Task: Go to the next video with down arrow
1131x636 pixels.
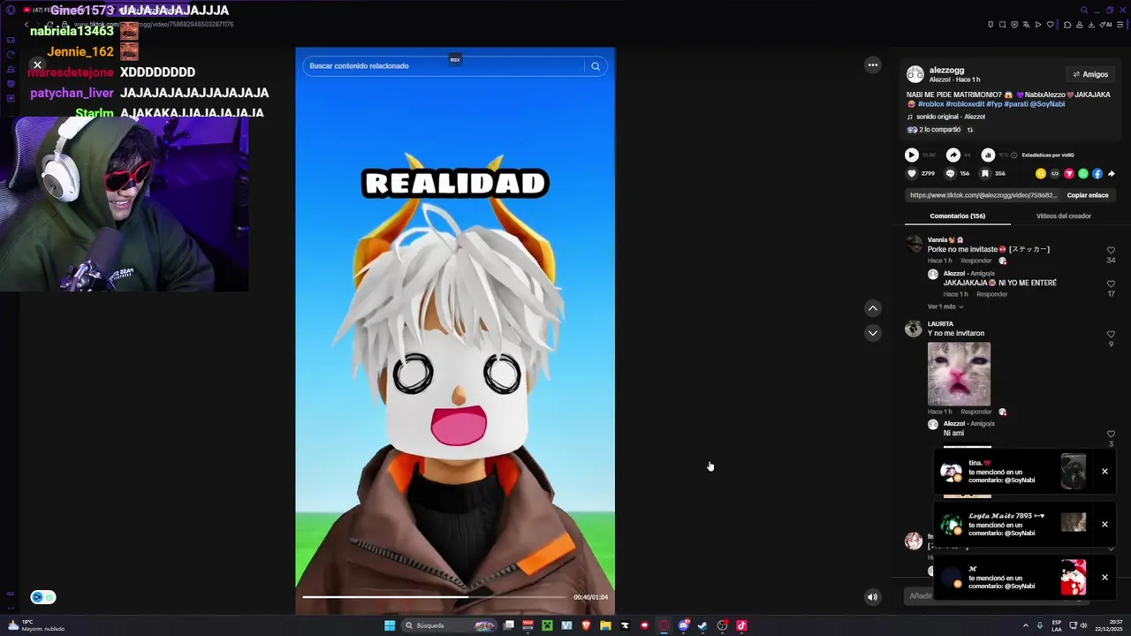Action: 873,333
